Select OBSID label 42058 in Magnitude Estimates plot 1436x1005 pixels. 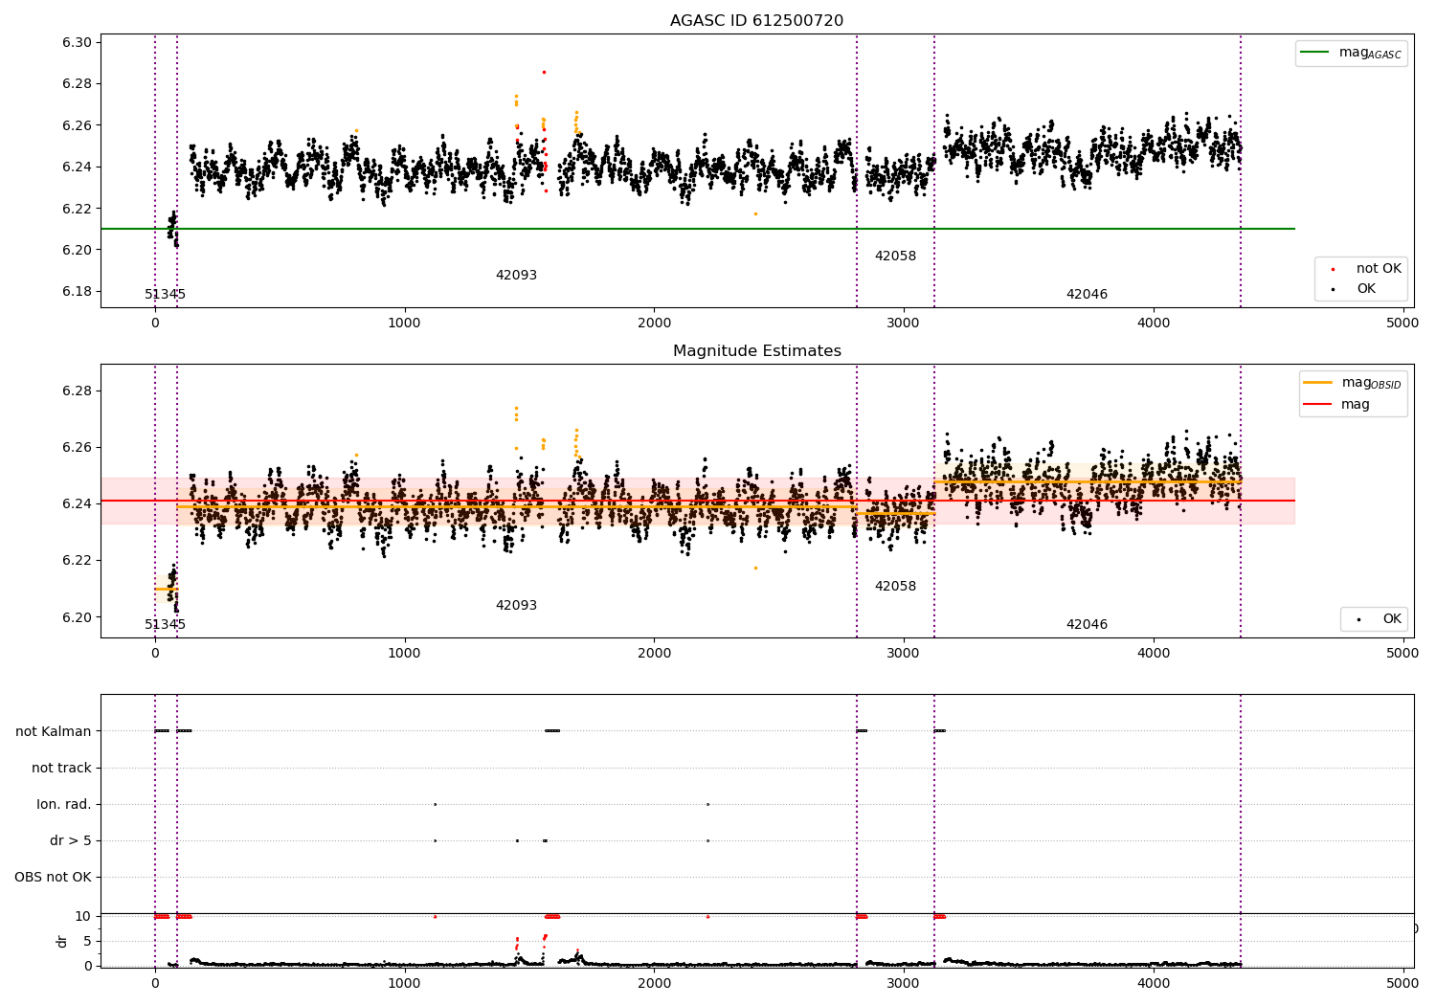pyautogui.click(x=895, y=587)
